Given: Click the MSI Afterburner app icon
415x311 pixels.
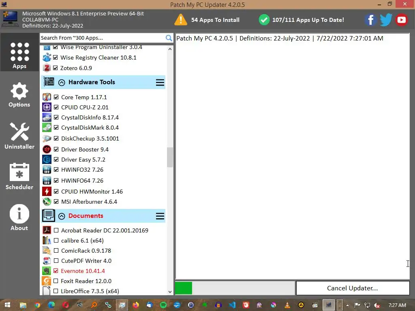Looking at the screenshot, I should click(47, 202).
